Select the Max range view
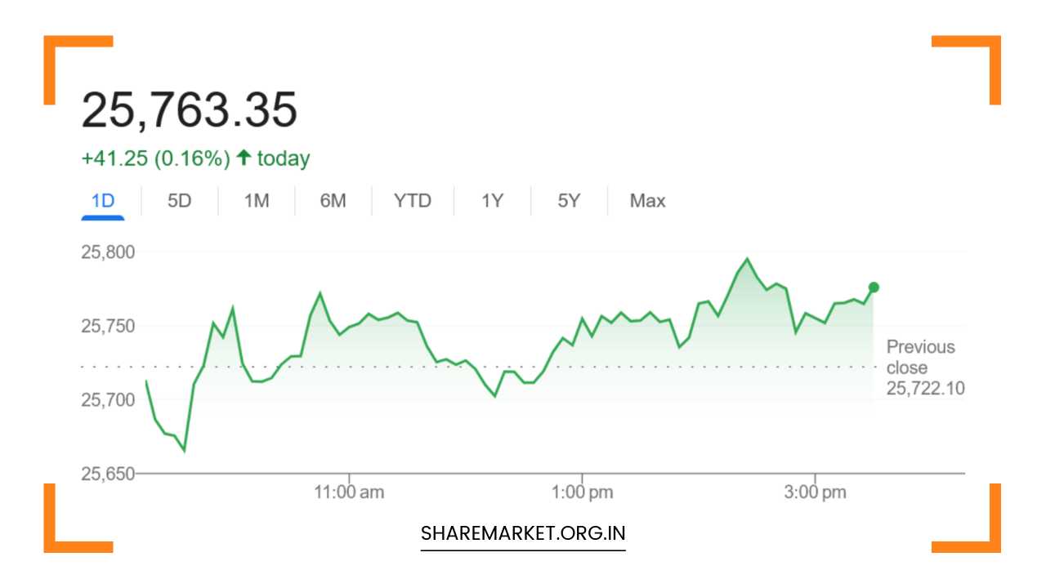The height and width of the screenshot is (588, 1046). pos(646,200)
